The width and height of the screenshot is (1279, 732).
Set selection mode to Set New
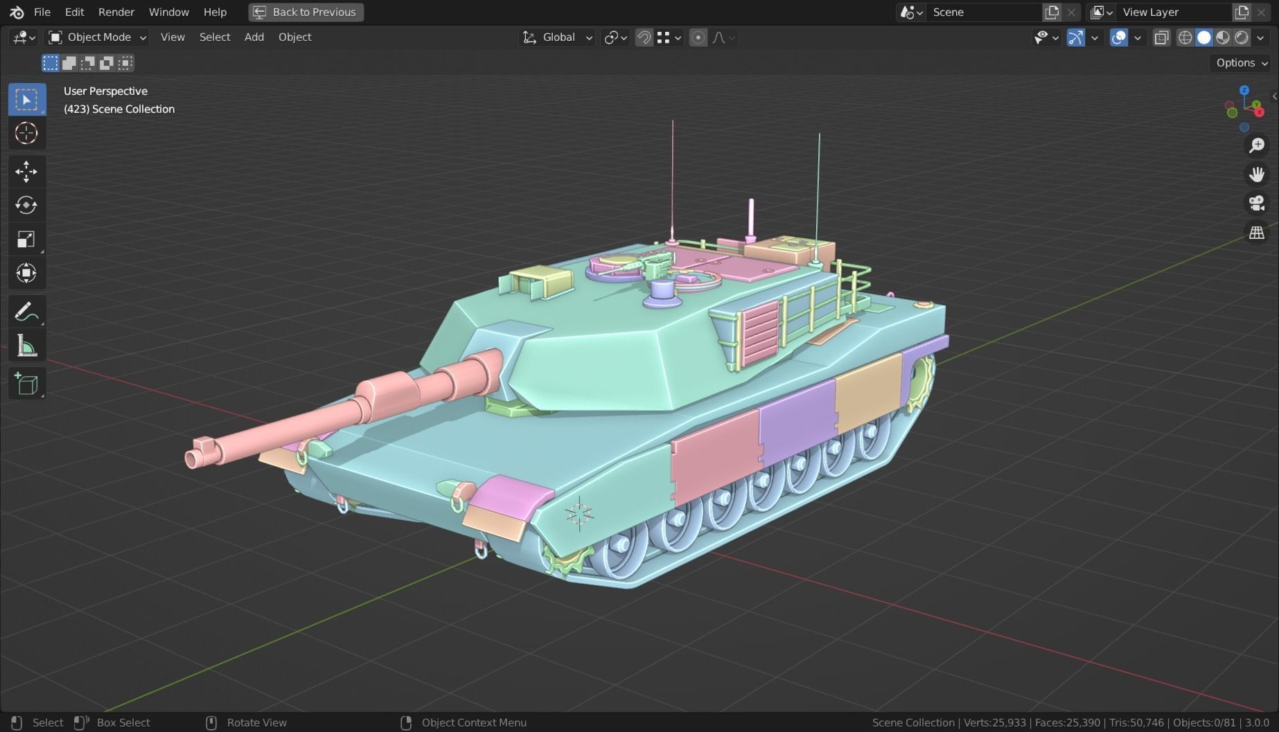51,63
